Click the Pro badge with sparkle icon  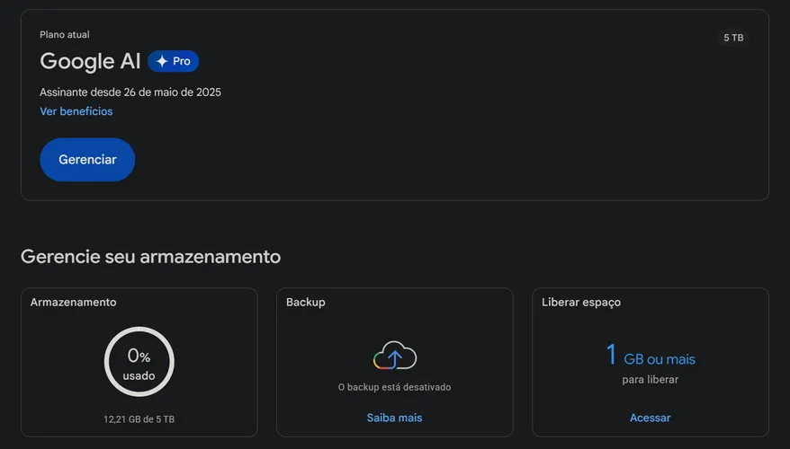pyautogui.click(x=174, y=61)
